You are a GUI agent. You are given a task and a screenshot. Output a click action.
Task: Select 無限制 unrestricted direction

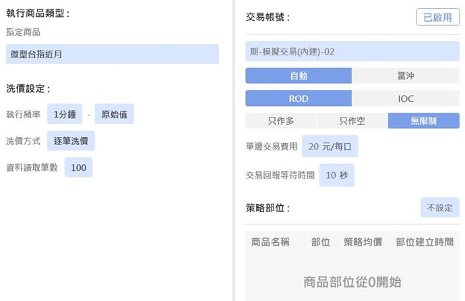pos(423,121)
